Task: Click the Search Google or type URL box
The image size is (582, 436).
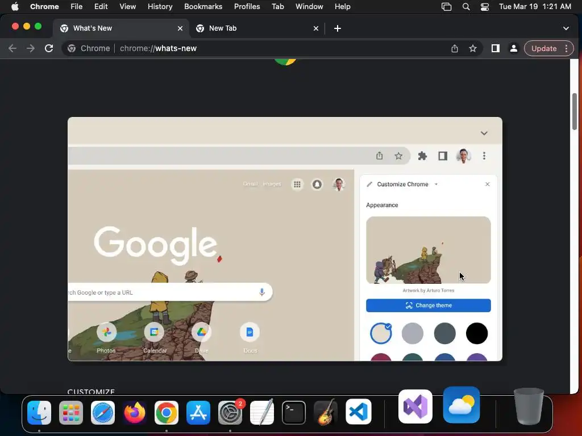Action: click(171, 292)
